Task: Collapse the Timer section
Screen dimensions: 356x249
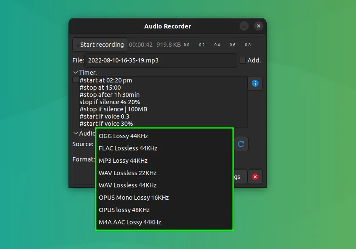Action: 75,72
